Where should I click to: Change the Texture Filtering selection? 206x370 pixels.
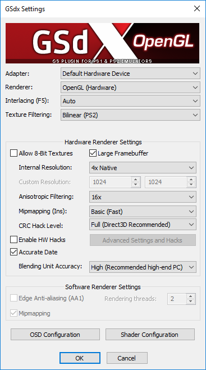coord(130,115)
